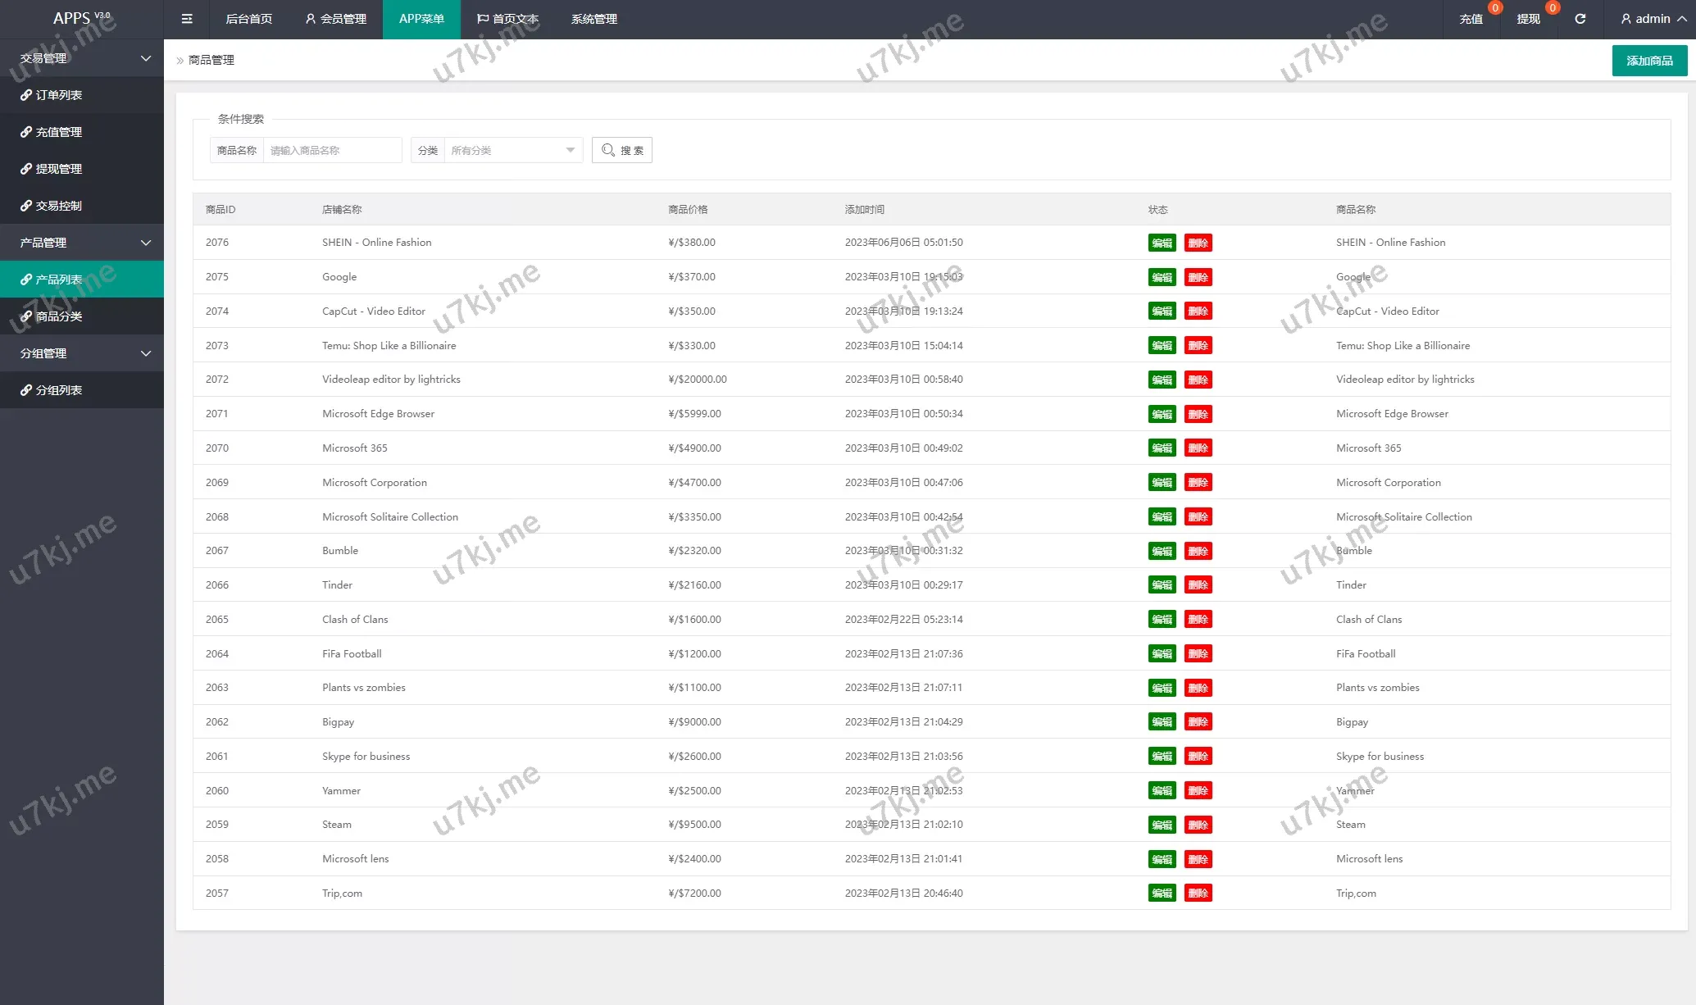
Task: Click the 搜索 search button
Action: click(x=622, y=150)
